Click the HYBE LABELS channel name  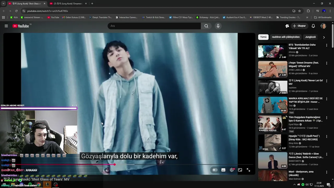[x=295, y=70]
